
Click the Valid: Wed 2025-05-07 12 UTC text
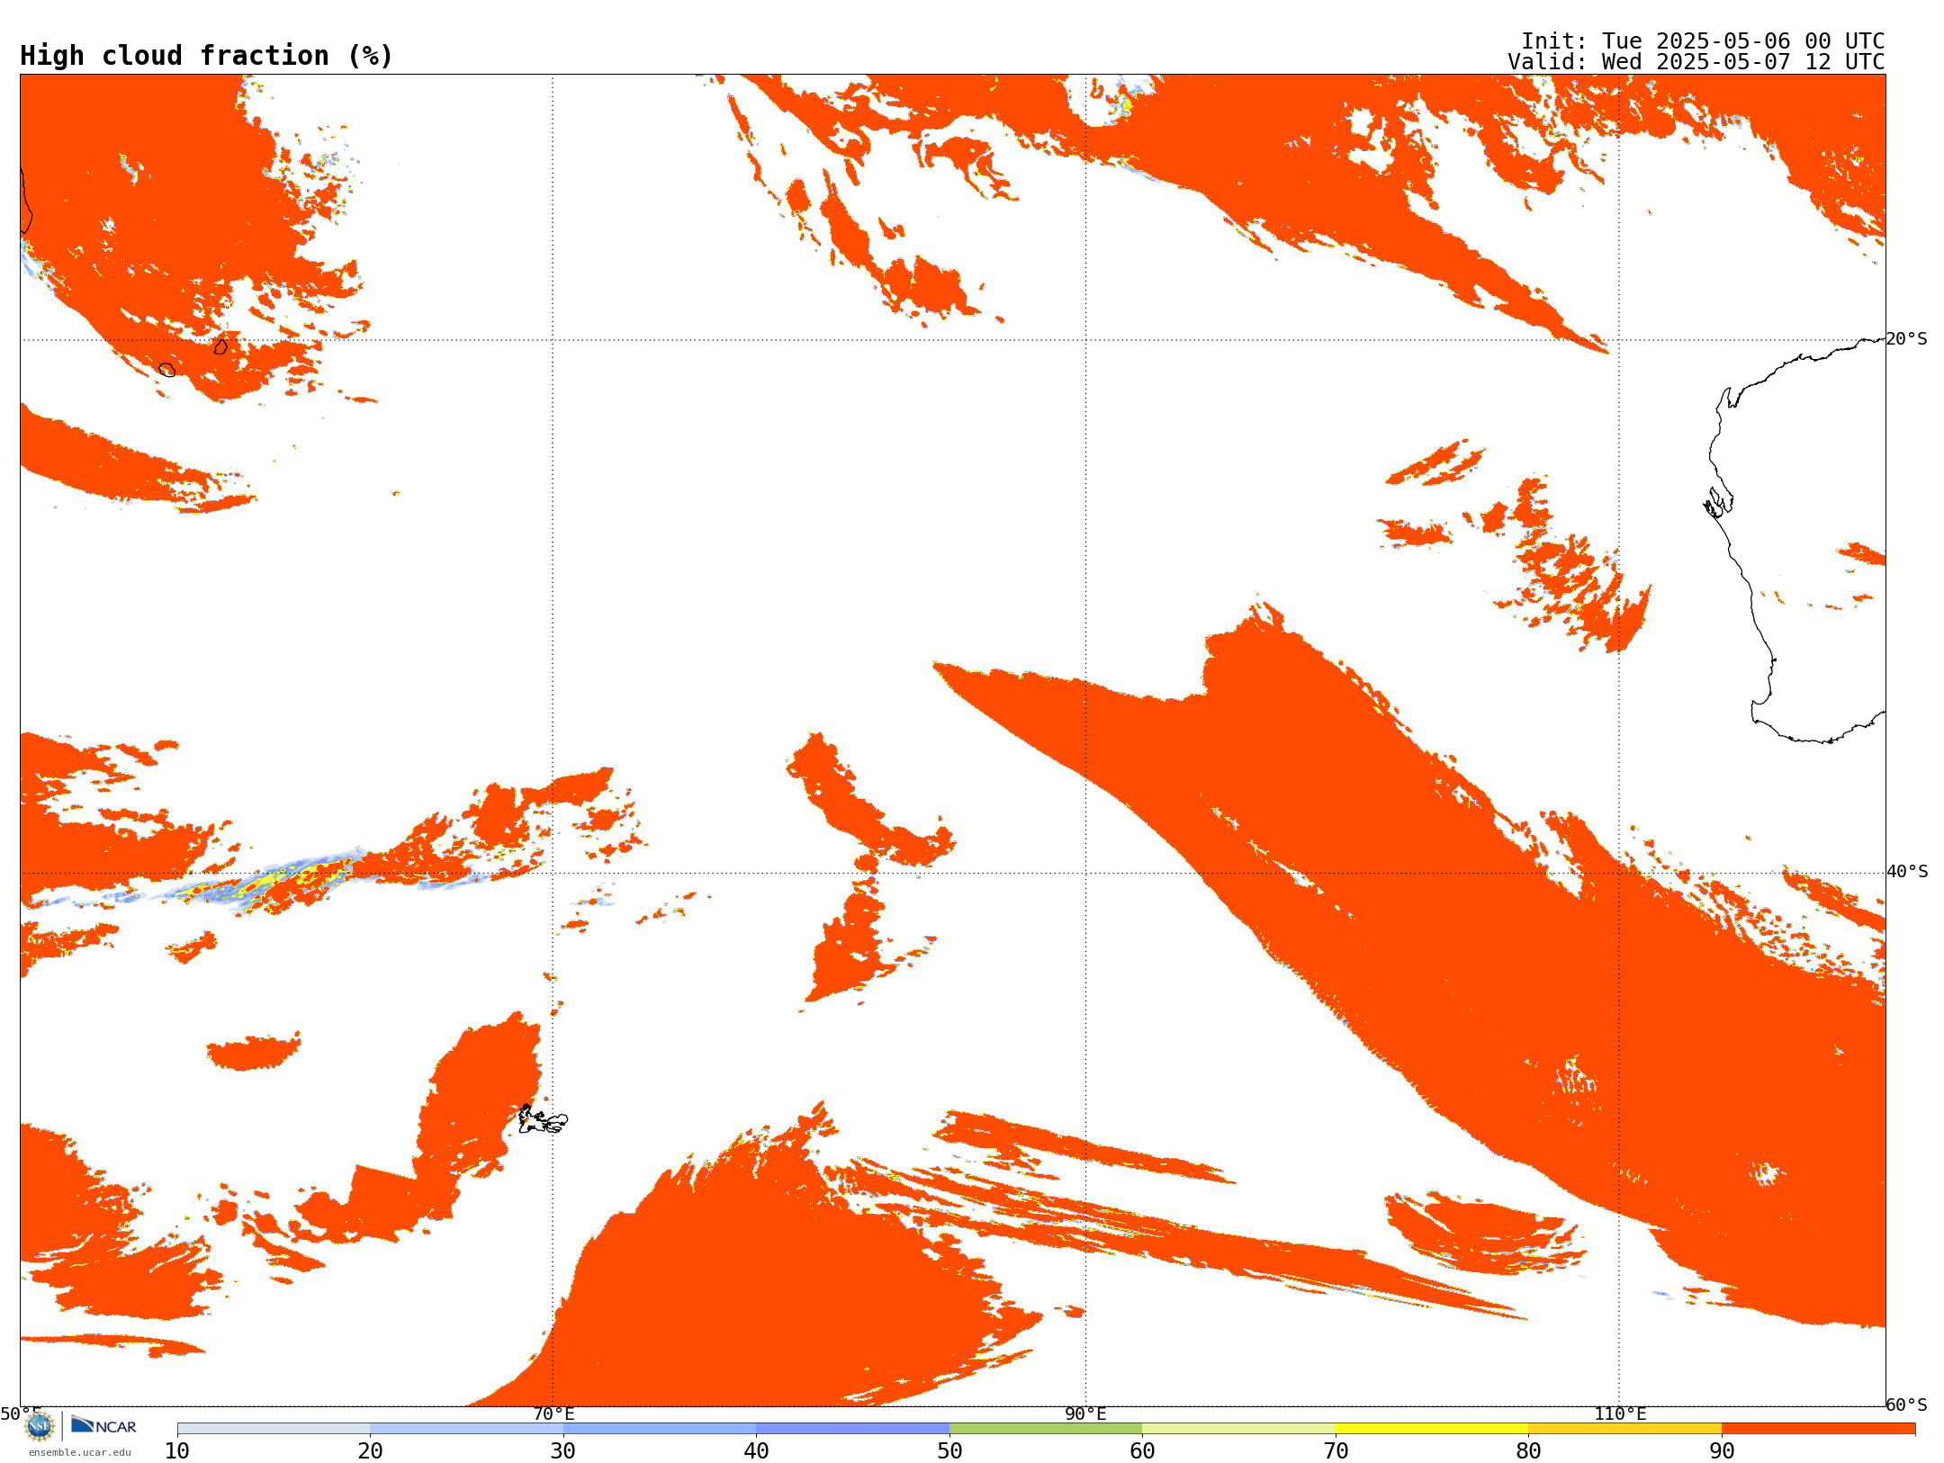[x=1696, y=62]
